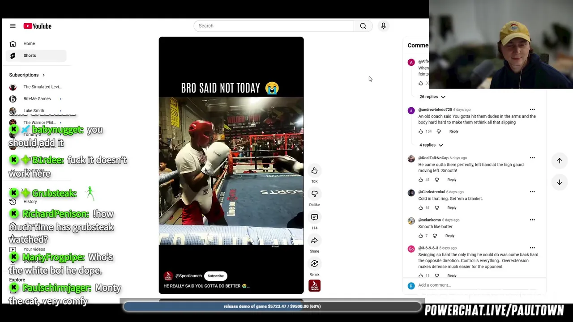Share this Short
573x322 pixels.
pyautogui.click(x=314, y=240)
